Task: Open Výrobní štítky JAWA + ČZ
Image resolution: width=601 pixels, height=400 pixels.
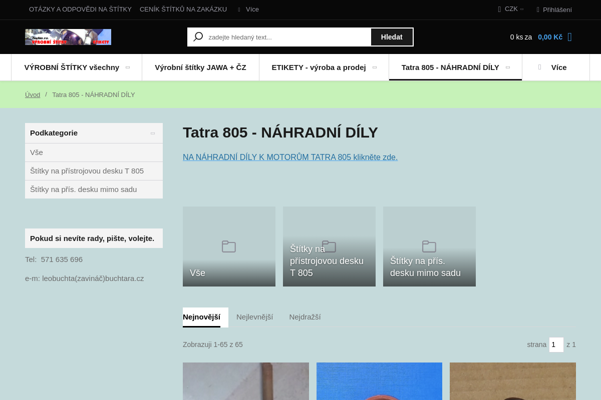Action: [200, 67]
